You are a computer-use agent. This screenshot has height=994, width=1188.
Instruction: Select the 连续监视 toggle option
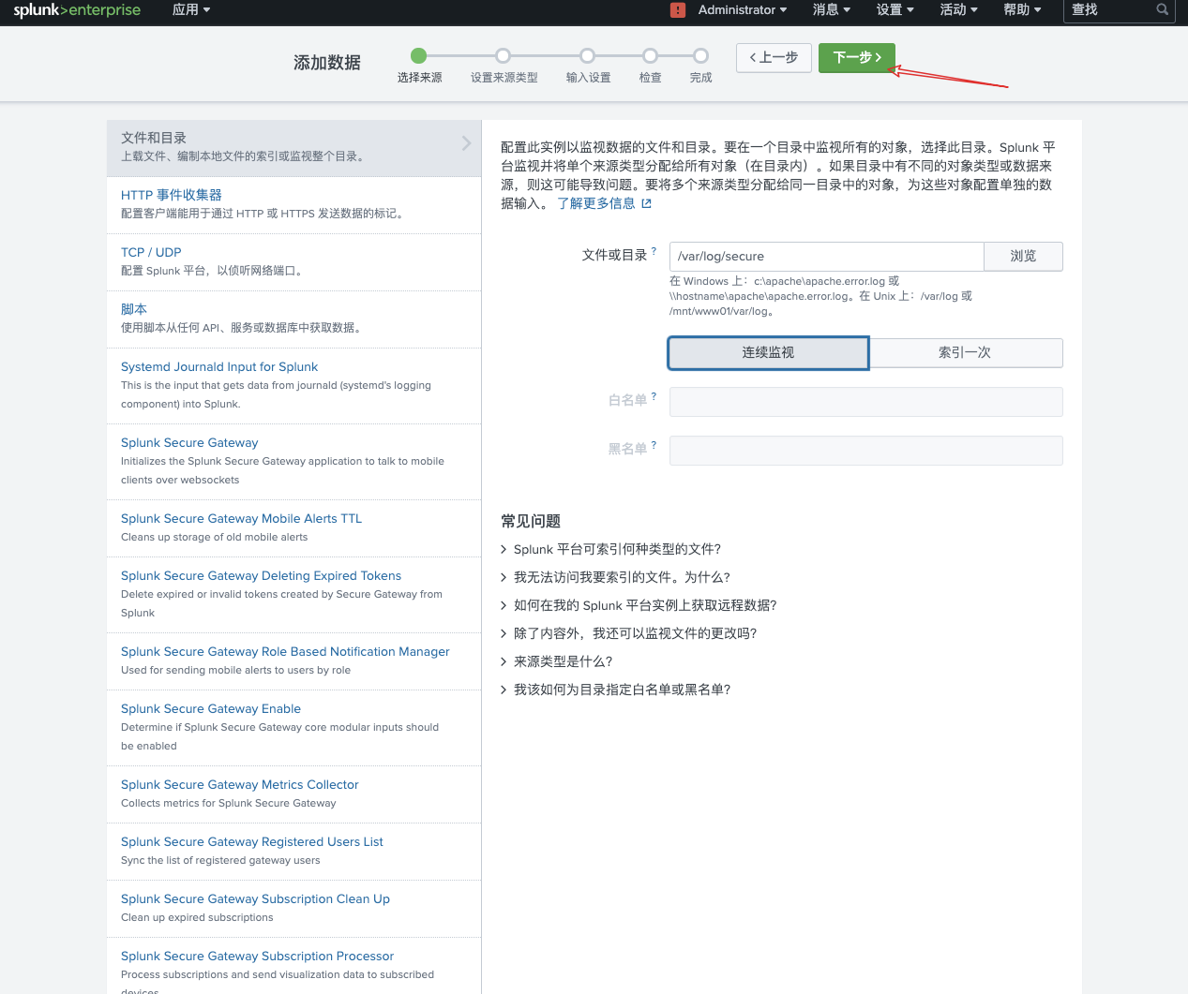[x=768, y=353]
